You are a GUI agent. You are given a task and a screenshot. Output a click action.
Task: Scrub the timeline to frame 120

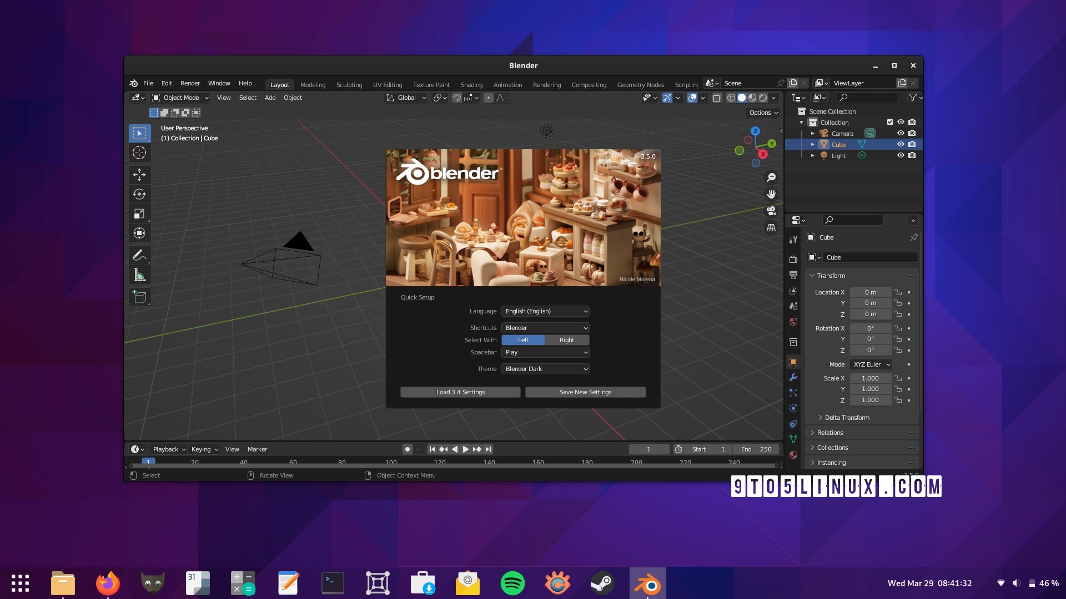[x=440, y=462]
